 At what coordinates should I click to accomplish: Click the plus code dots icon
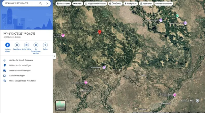click(5, 60)
